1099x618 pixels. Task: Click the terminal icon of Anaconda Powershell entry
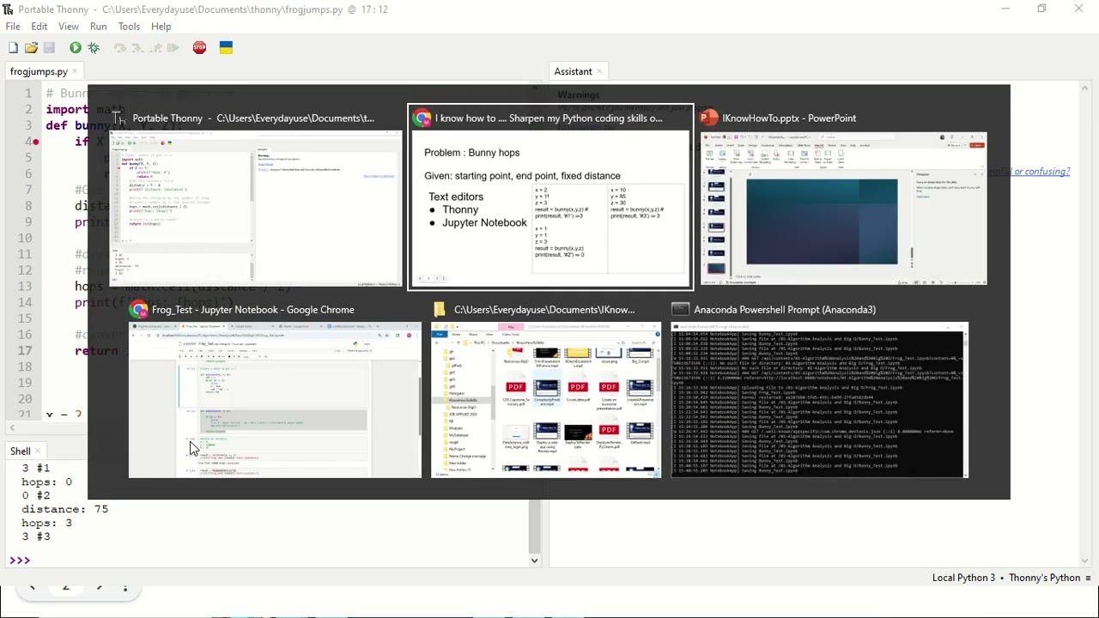681,310
